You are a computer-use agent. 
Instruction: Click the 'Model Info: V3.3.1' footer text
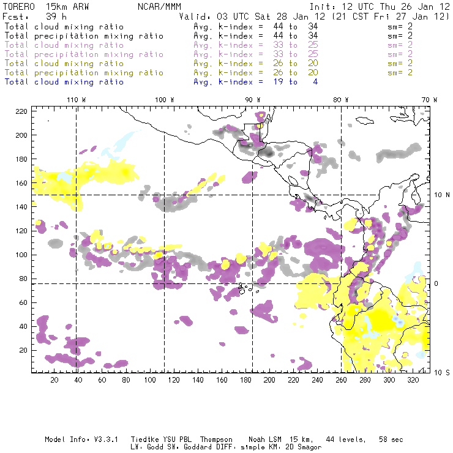81,440
